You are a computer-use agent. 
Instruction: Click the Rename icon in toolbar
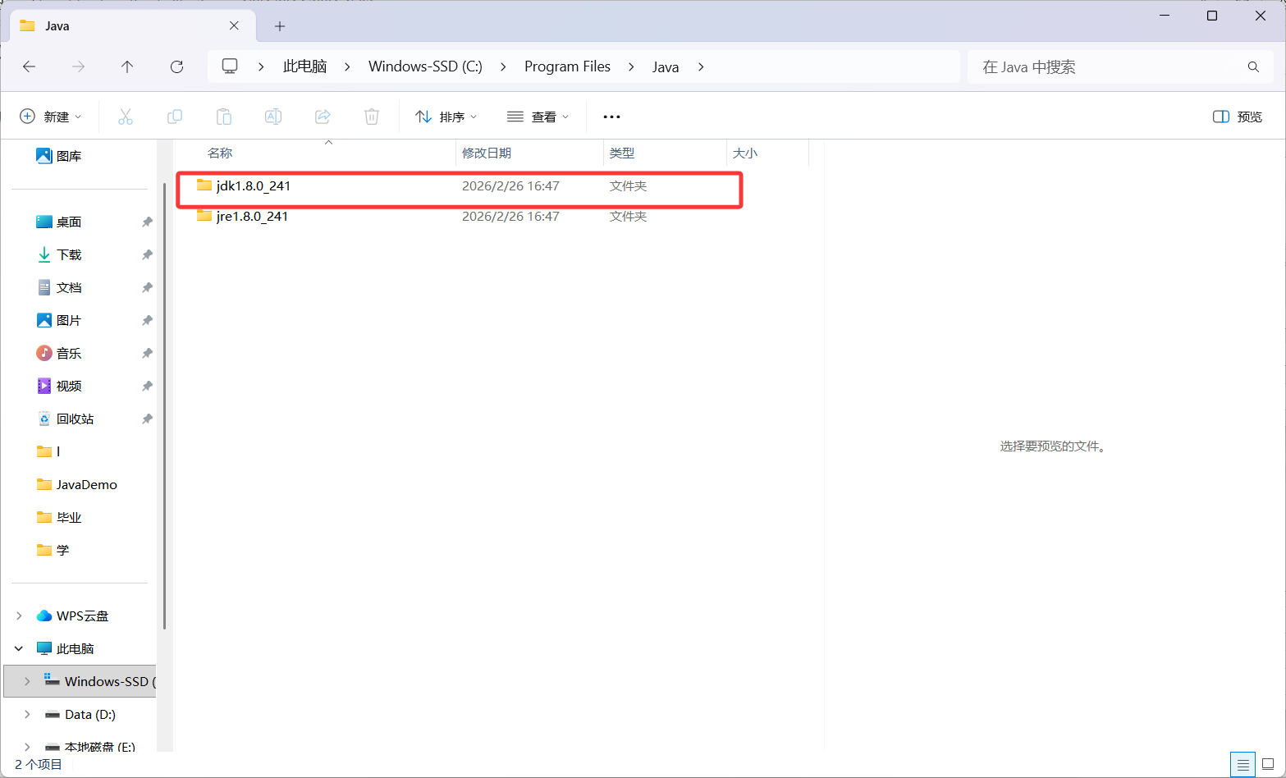pyautogui.click(x=273, y=117)
